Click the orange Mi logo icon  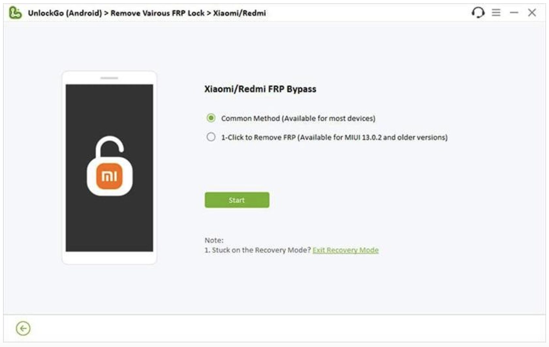[x=109, y=176]
